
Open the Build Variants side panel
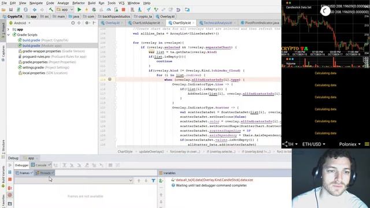click(3, 177)
